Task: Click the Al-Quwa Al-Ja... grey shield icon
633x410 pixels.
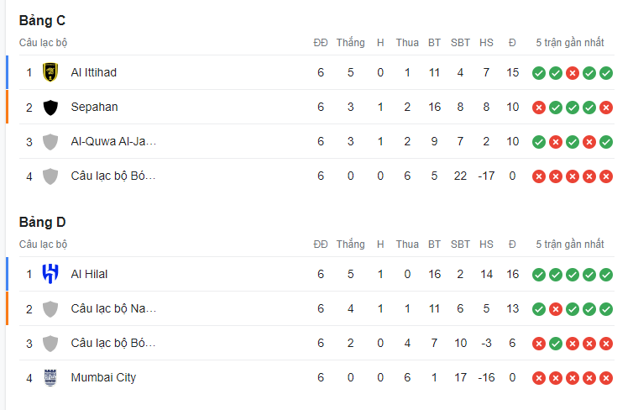Action: [50, 142]
